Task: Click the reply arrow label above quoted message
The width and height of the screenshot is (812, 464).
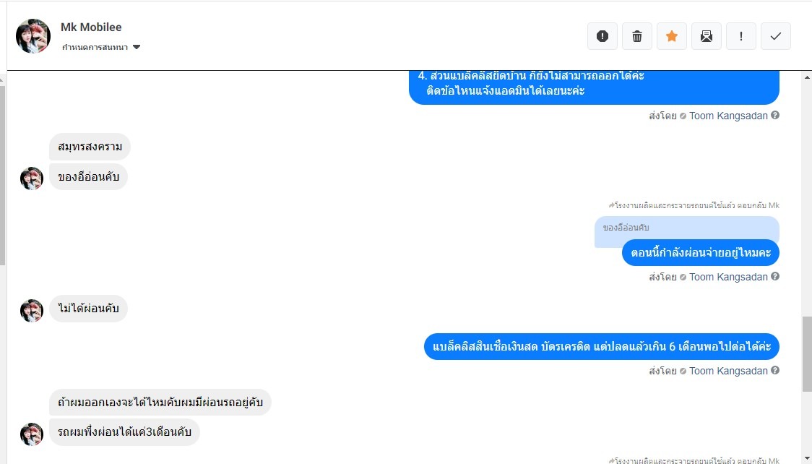Action: click(x=694, y=205)
